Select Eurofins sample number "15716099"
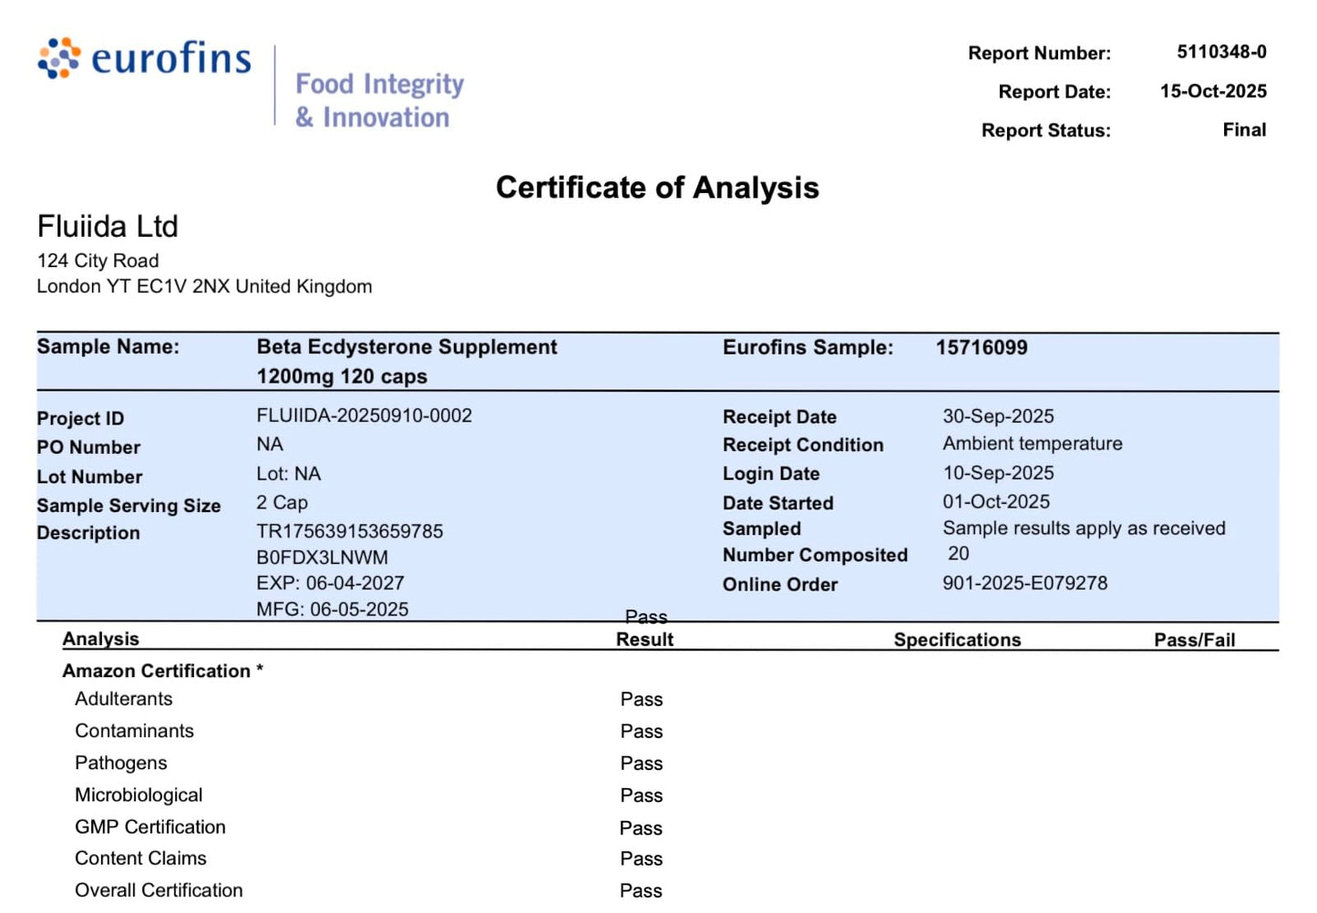The width and height of the screenshot is (1317, 913). pyautogui.click(x=982, y=347)
